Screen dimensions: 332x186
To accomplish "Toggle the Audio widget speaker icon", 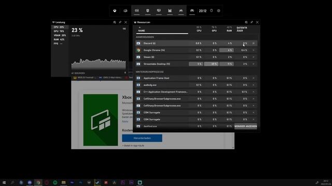I will pos(137,10).
